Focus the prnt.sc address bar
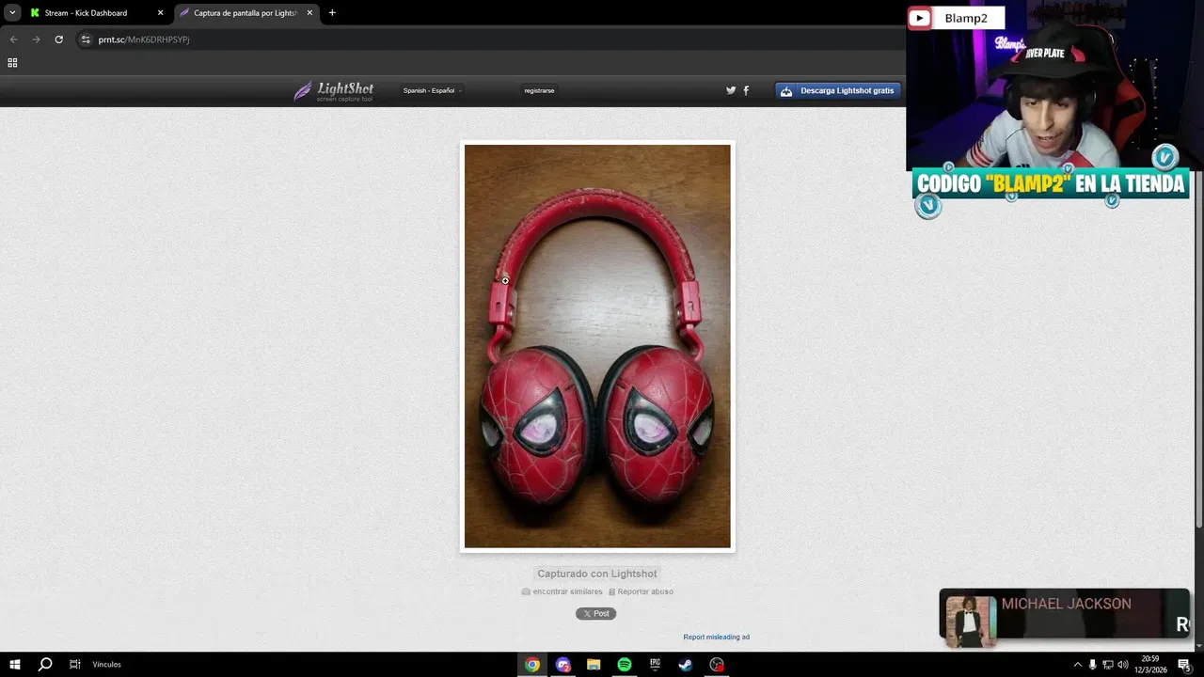This screenshot has height=677, width=1204. [x=489, y=39]
